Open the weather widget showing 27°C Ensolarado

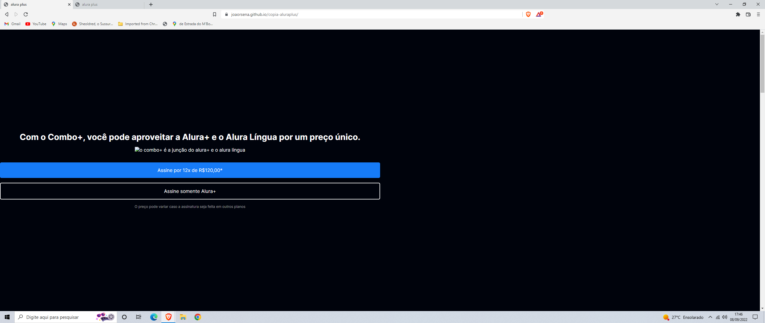tap(683, 317)
